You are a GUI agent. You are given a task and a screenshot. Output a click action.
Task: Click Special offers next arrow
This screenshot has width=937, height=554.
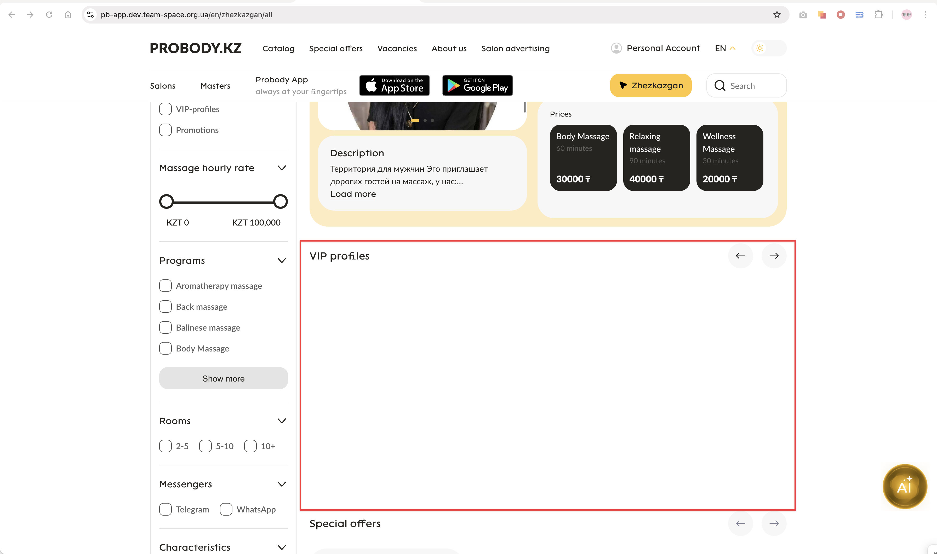pos(774,523)
